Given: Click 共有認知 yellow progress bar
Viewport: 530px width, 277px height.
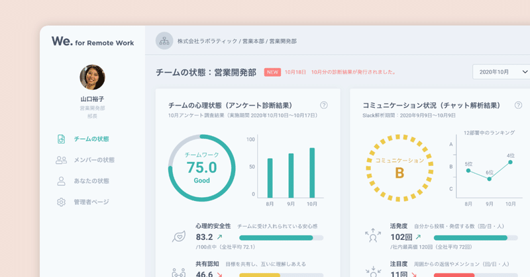Looking at the screenshot, I should pyautogui.click(x=281, y=275).
